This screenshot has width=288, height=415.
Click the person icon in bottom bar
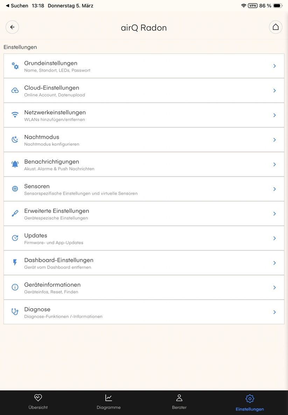179,397
